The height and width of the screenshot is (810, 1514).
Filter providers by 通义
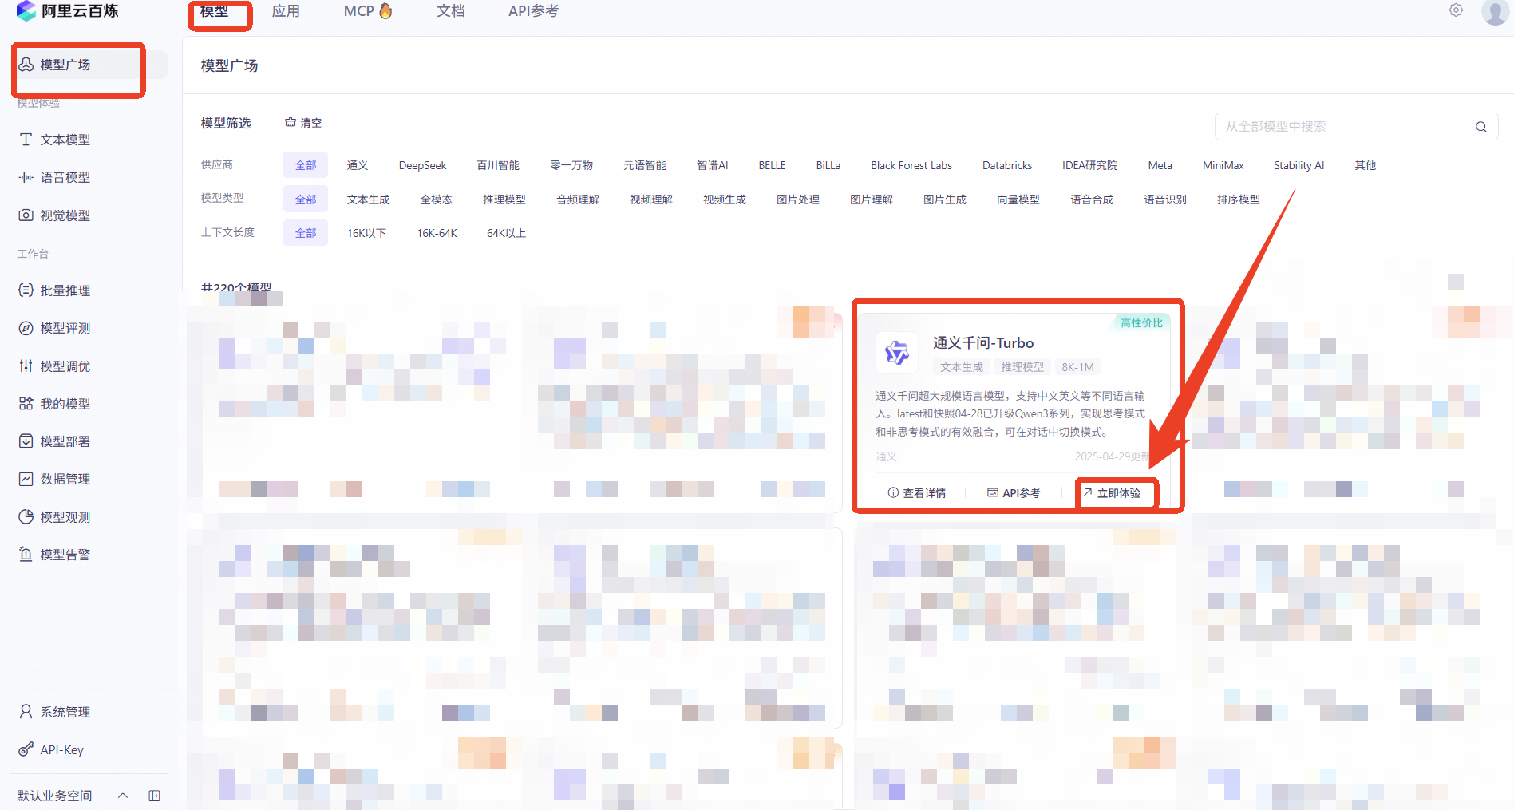(358, 165)
